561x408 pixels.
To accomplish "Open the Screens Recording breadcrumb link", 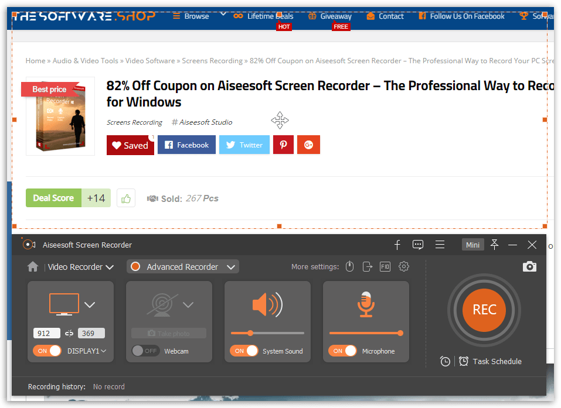I will point(212,61).
